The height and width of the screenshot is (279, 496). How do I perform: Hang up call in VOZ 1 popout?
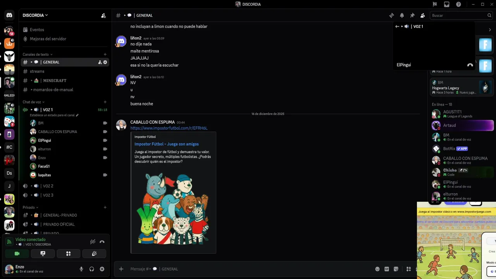(x=470, y=65)
